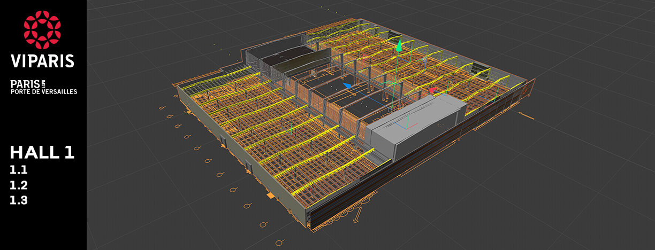Screen dimensions: 655x250
Task: Select the large grey box structure on the model
Action: click(x=417, y=126)
